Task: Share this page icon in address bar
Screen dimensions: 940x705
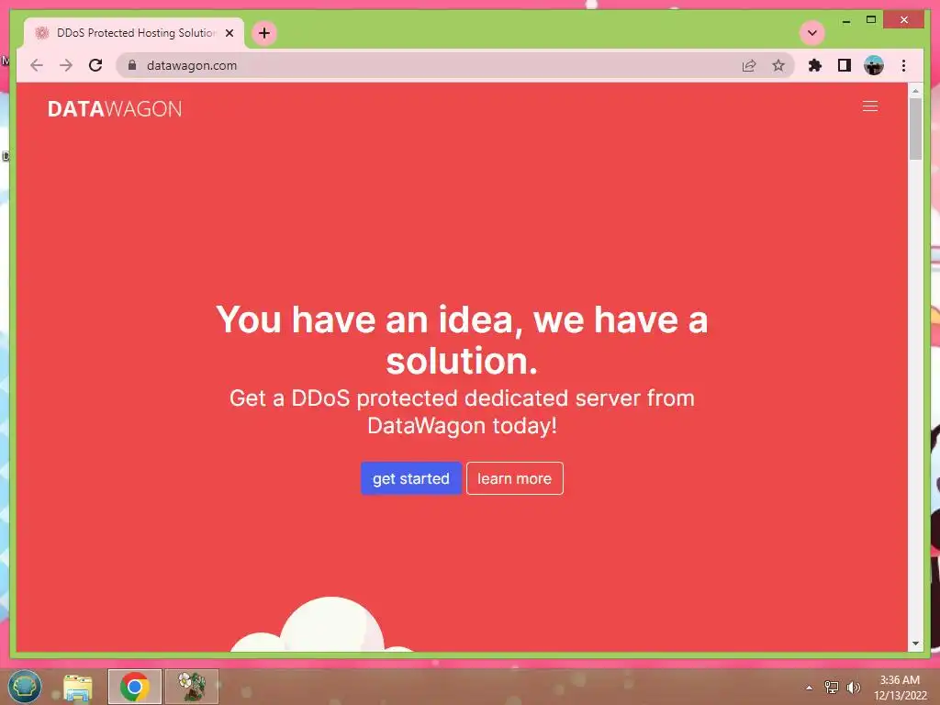Action: pos(749,65)
